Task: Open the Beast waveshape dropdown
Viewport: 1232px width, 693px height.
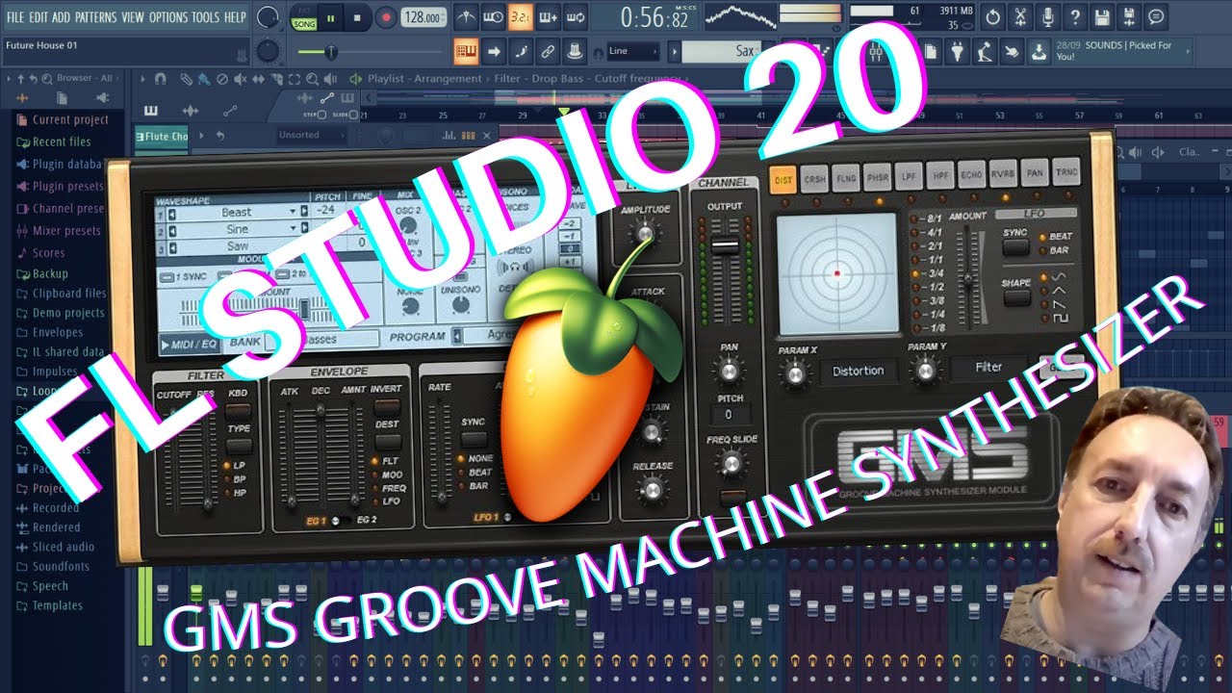Action: [237, 212]
